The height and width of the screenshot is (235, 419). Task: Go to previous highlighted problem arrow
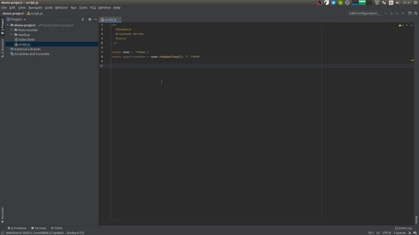407,25
